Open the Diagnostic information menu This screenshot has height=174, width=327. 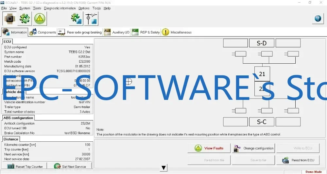(60, 8)
